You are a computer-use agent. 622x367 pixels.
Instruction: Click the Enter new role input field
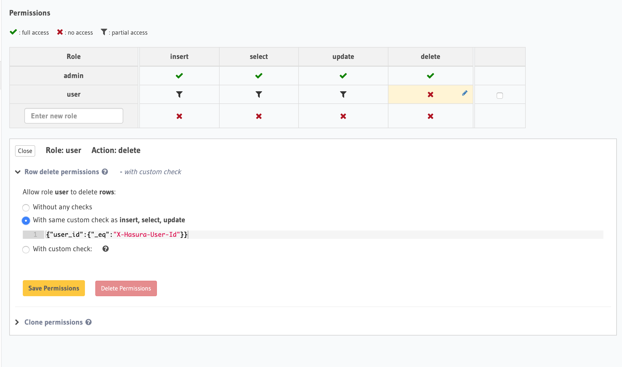point(74,116)
